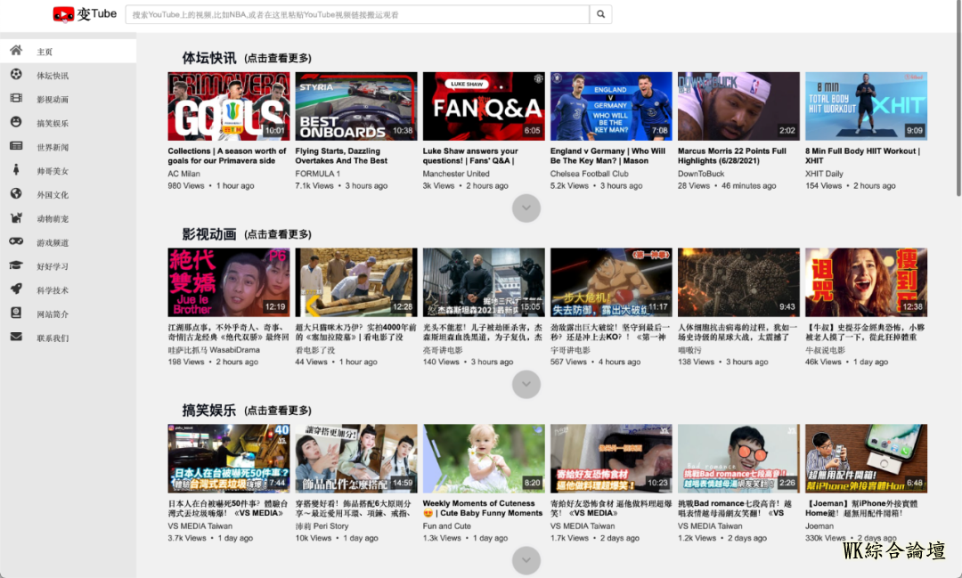Viewport: 962px width, 578px height.
Task: Open the 体坛快讯 section heading link
Action: coord(247,58)
